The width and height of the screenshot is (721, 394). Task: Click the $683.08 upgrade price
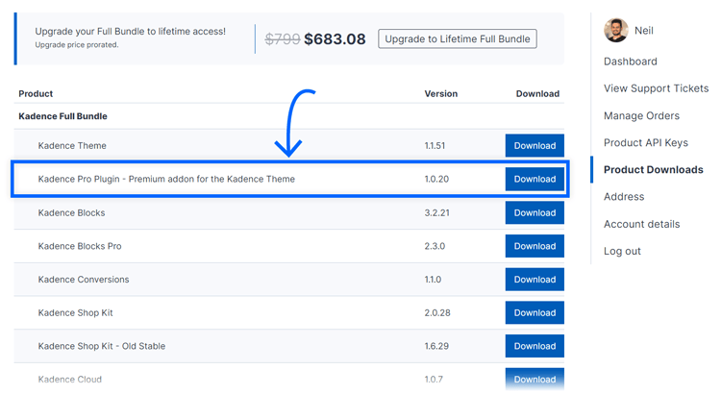click(335, 39)
